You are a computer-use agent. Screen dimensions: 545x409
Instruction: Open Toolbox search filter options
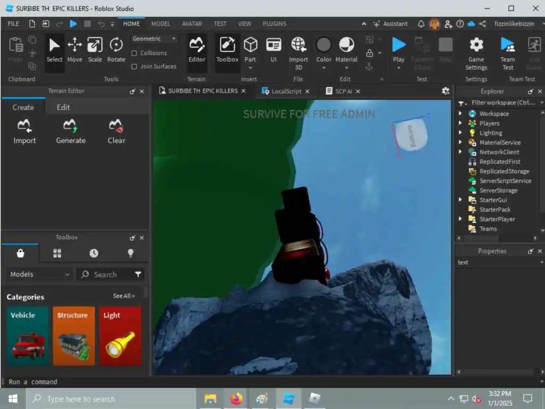click(138, 274)
